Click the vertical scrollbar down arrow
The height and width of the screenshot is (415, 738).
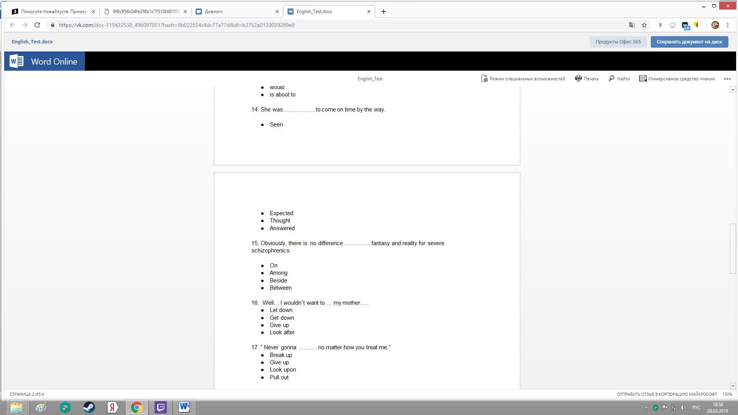point(733,386)
